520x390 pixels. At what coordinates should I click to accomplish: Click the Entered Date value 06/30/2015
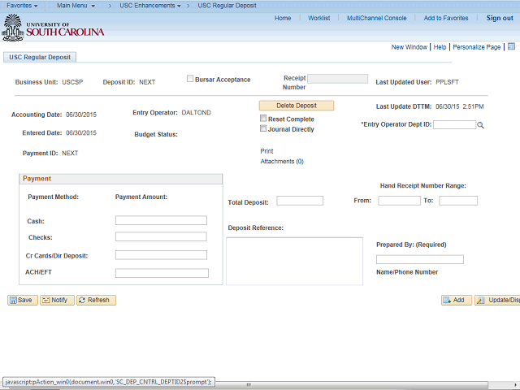tap(81, 133)
